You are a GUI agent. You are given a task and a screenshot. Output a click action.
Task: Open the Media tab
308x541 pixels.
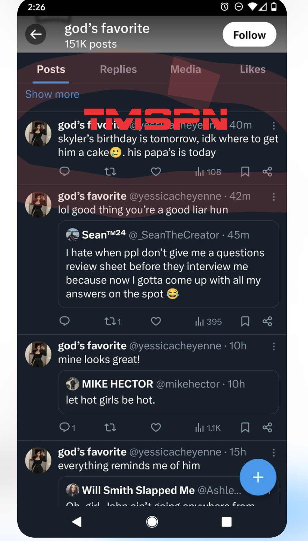186,69
